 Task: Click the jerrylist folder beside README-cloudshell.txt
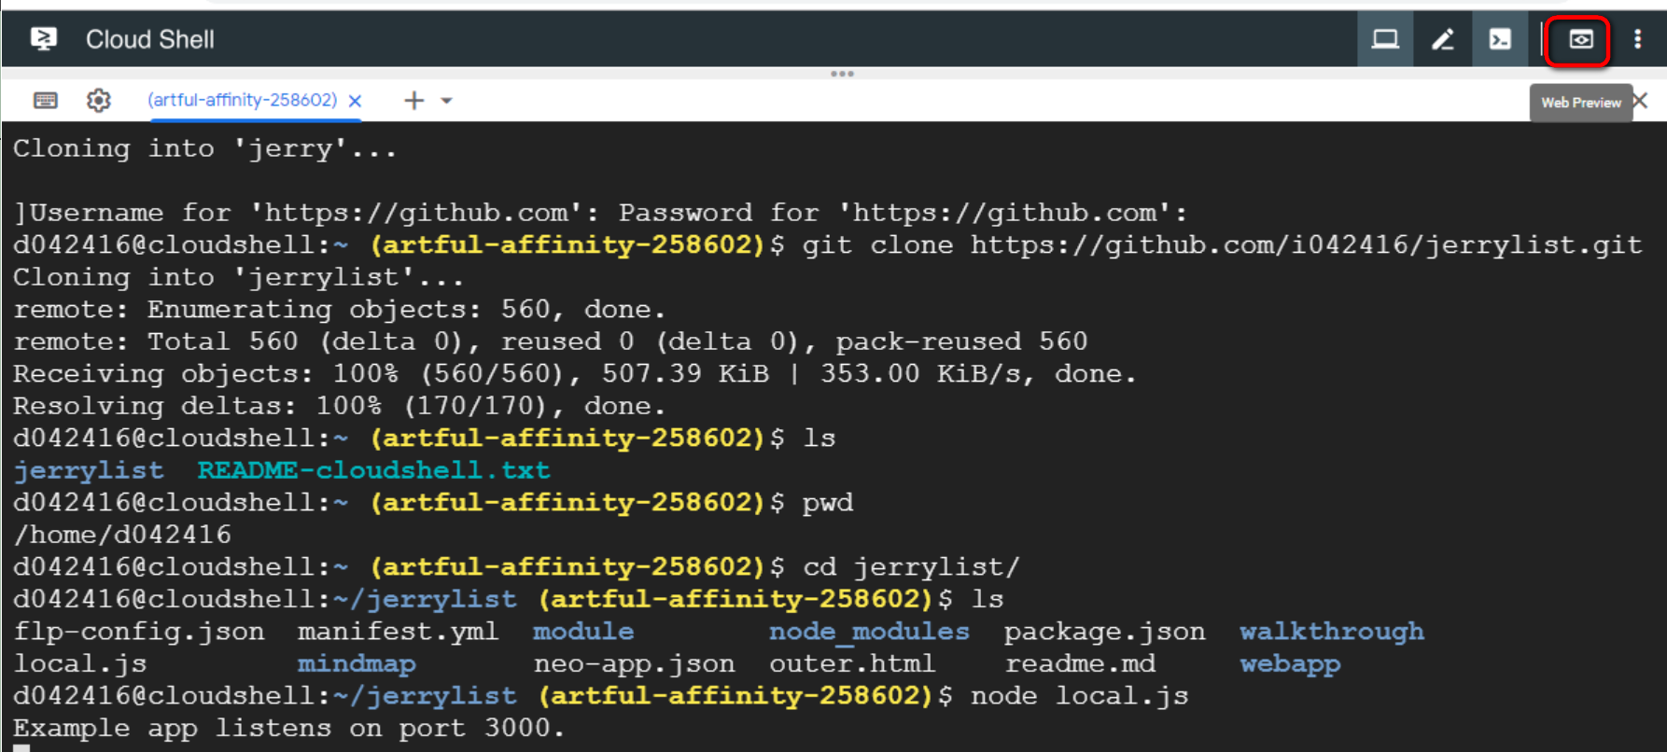coord(89,470)
